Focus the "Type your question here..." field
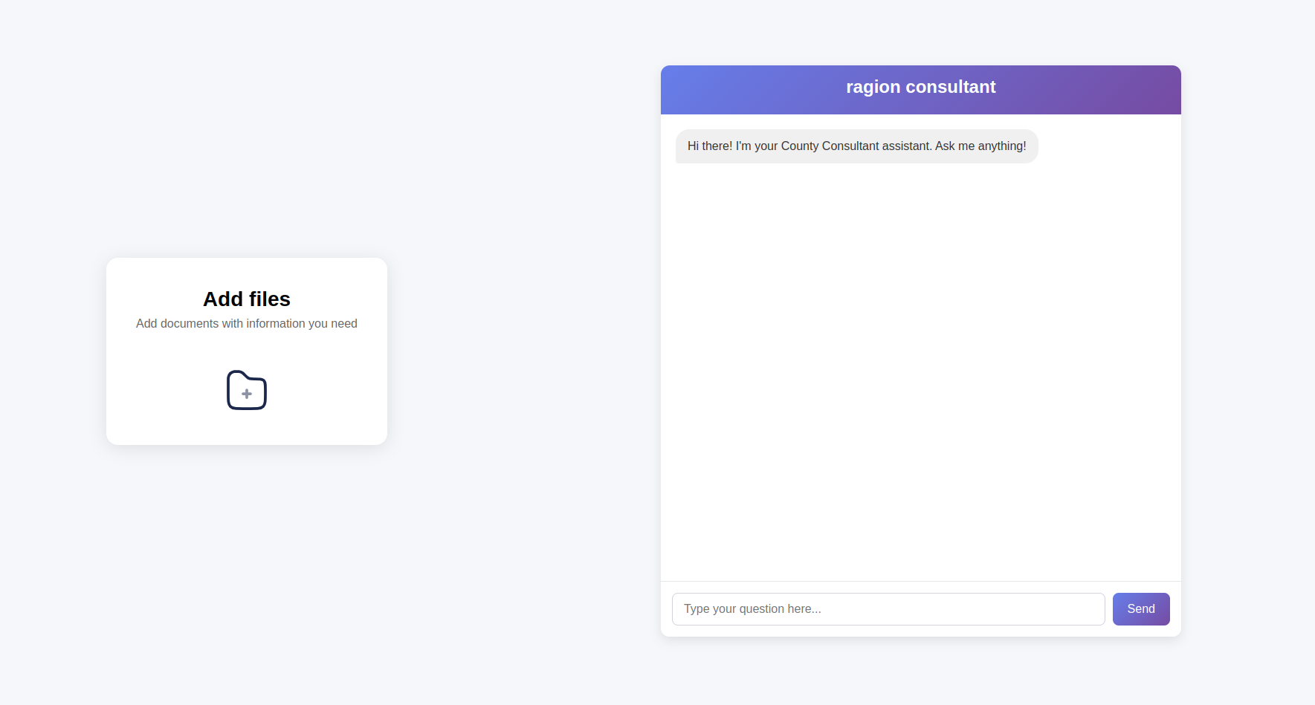The height and width of the screenshot is (705, 1315). click(x=888, y=609)
